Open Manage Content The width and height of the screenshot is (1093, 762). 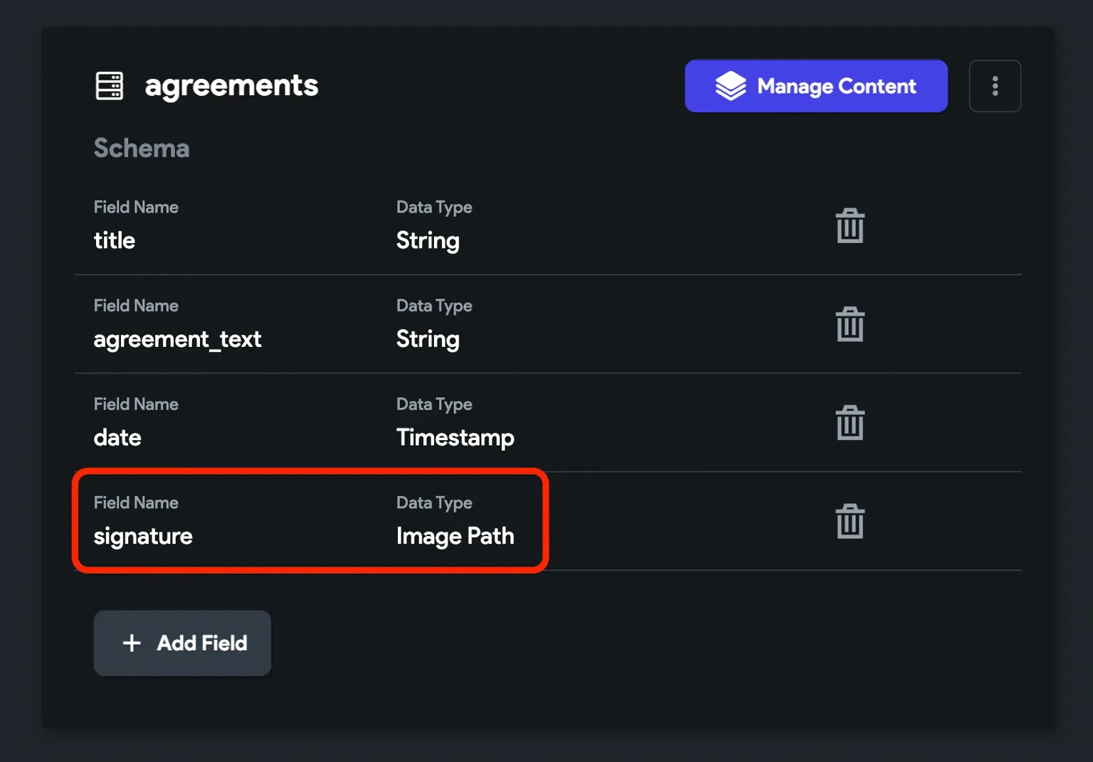816,86
